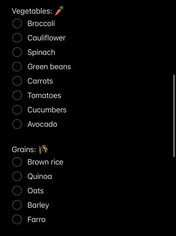Screen dimensions: 176x236
Task: Click the carrot emoji beside Vegetables
Action: 59,11
